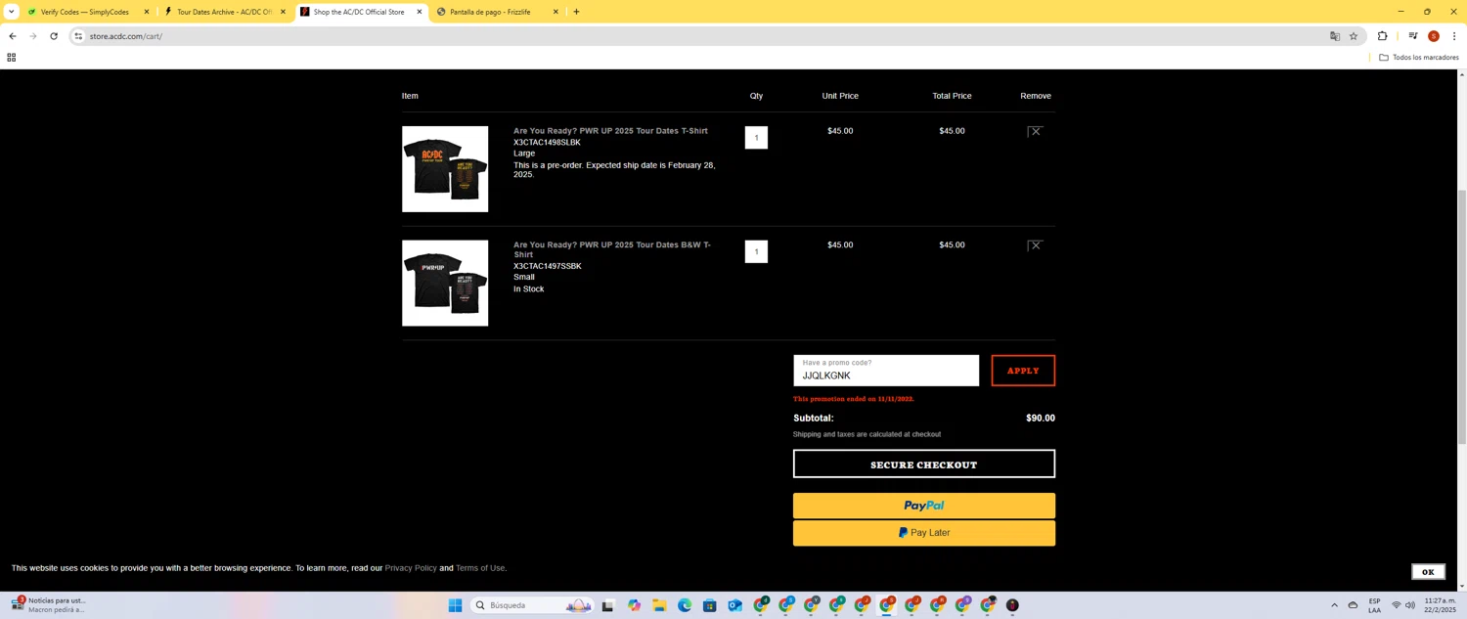Bookmark this page with the star icon
The height and width of the screenshot is (619, 1467).
[1354, 36]
